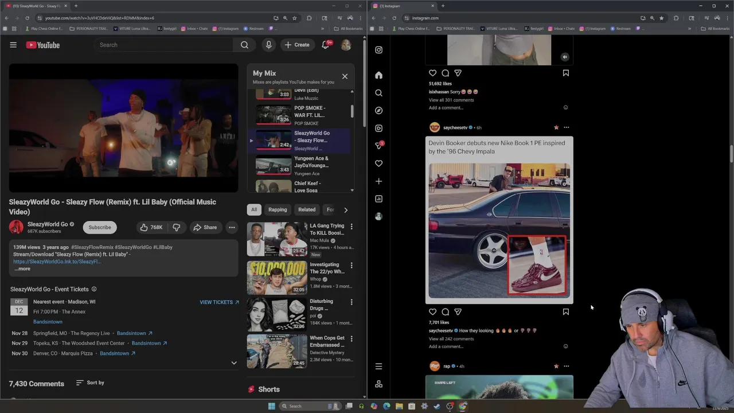Click the YouTube Create button

[x=296, y=45]
